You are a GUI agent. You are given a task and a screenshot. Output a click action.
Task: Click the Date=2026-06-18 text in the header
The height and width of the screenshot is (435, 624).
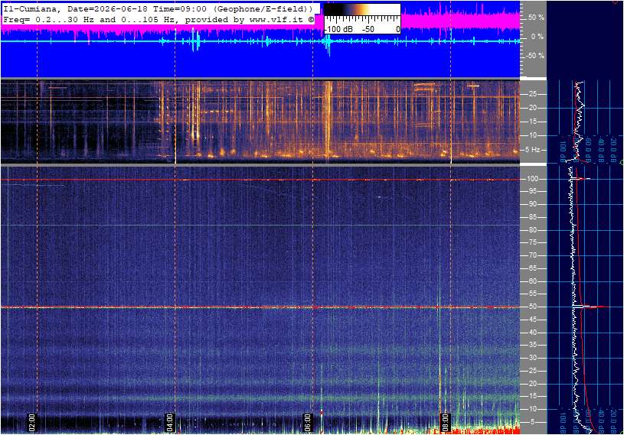point(107,8)
